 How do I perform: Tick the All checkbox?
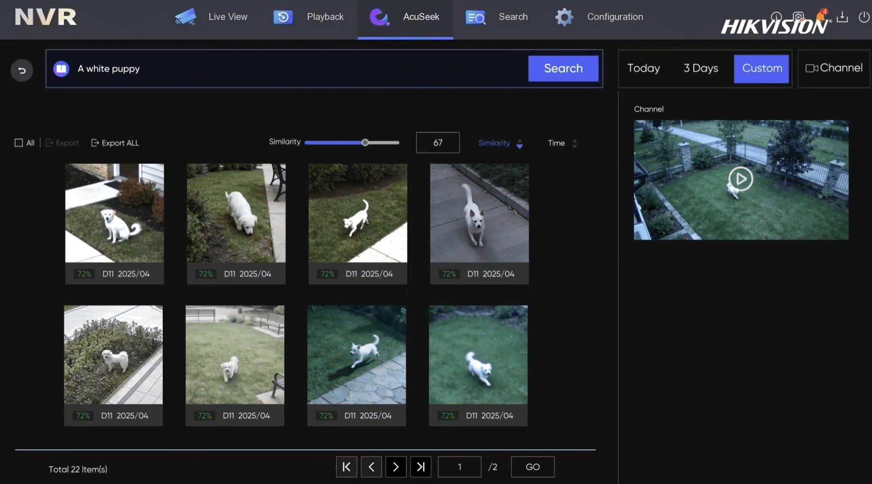(19, 143)
